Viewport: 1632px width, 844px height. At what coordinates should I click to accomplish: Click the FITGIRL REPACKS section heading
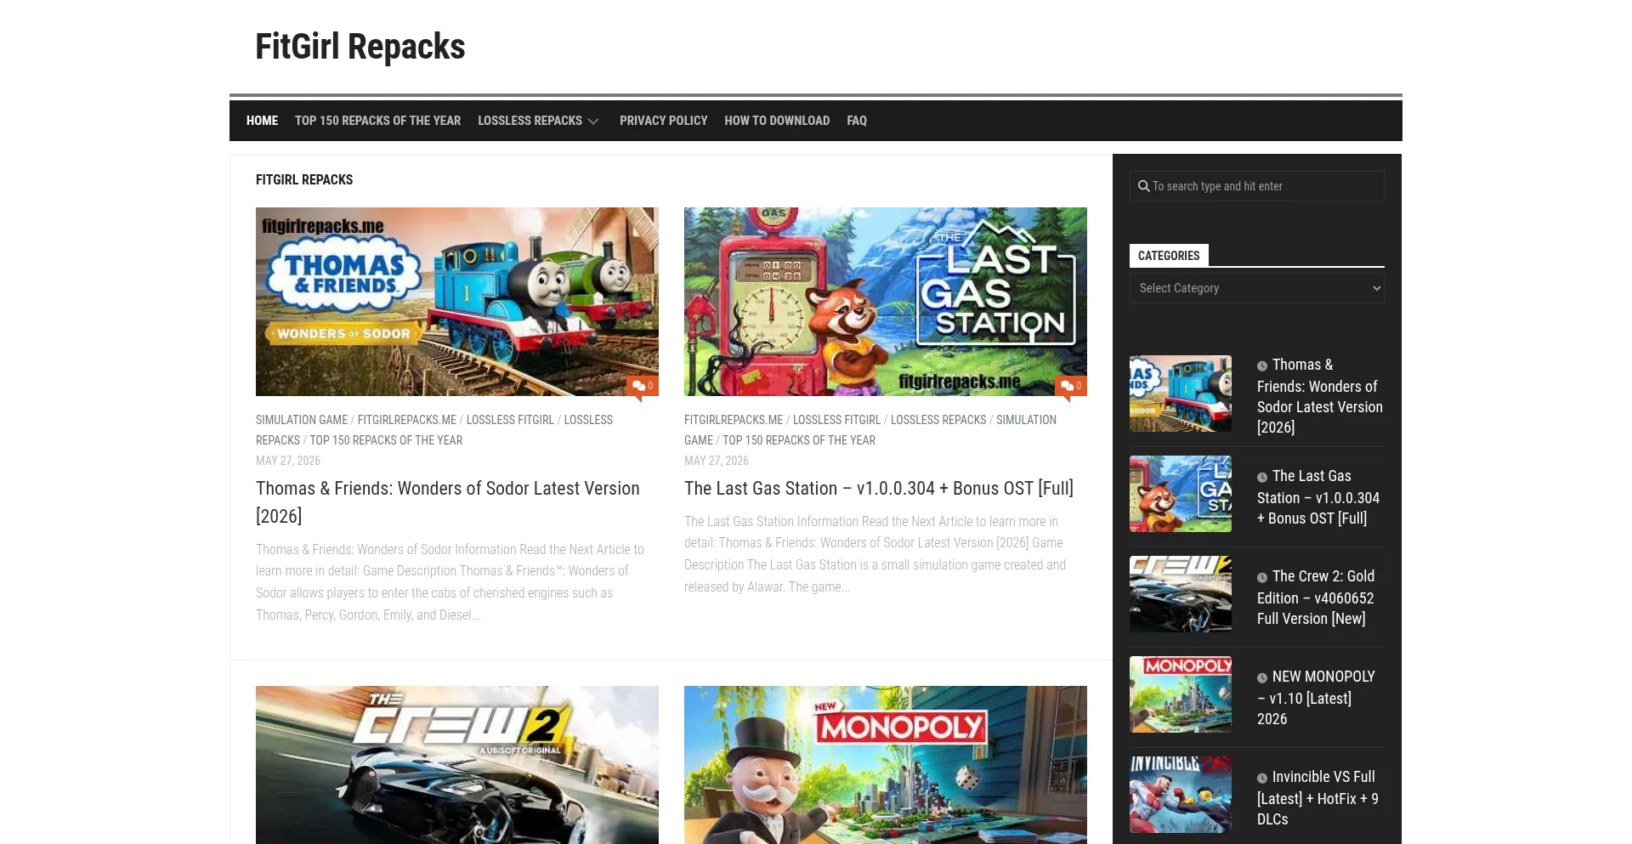[x=304, y=180]
